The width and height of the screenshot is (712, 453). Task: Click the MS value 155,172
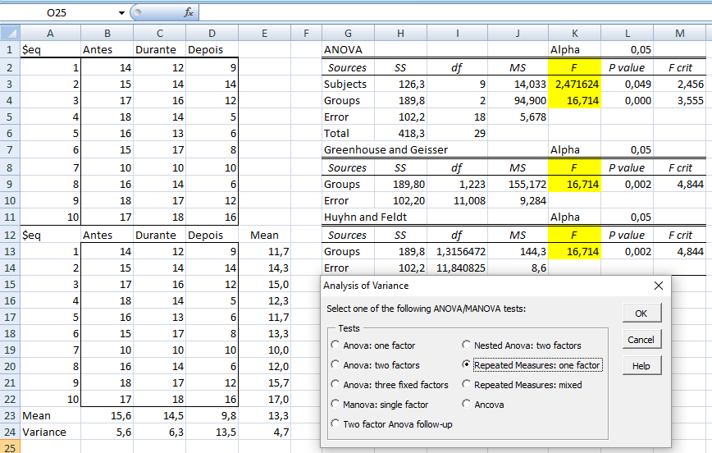click(518, 184)
